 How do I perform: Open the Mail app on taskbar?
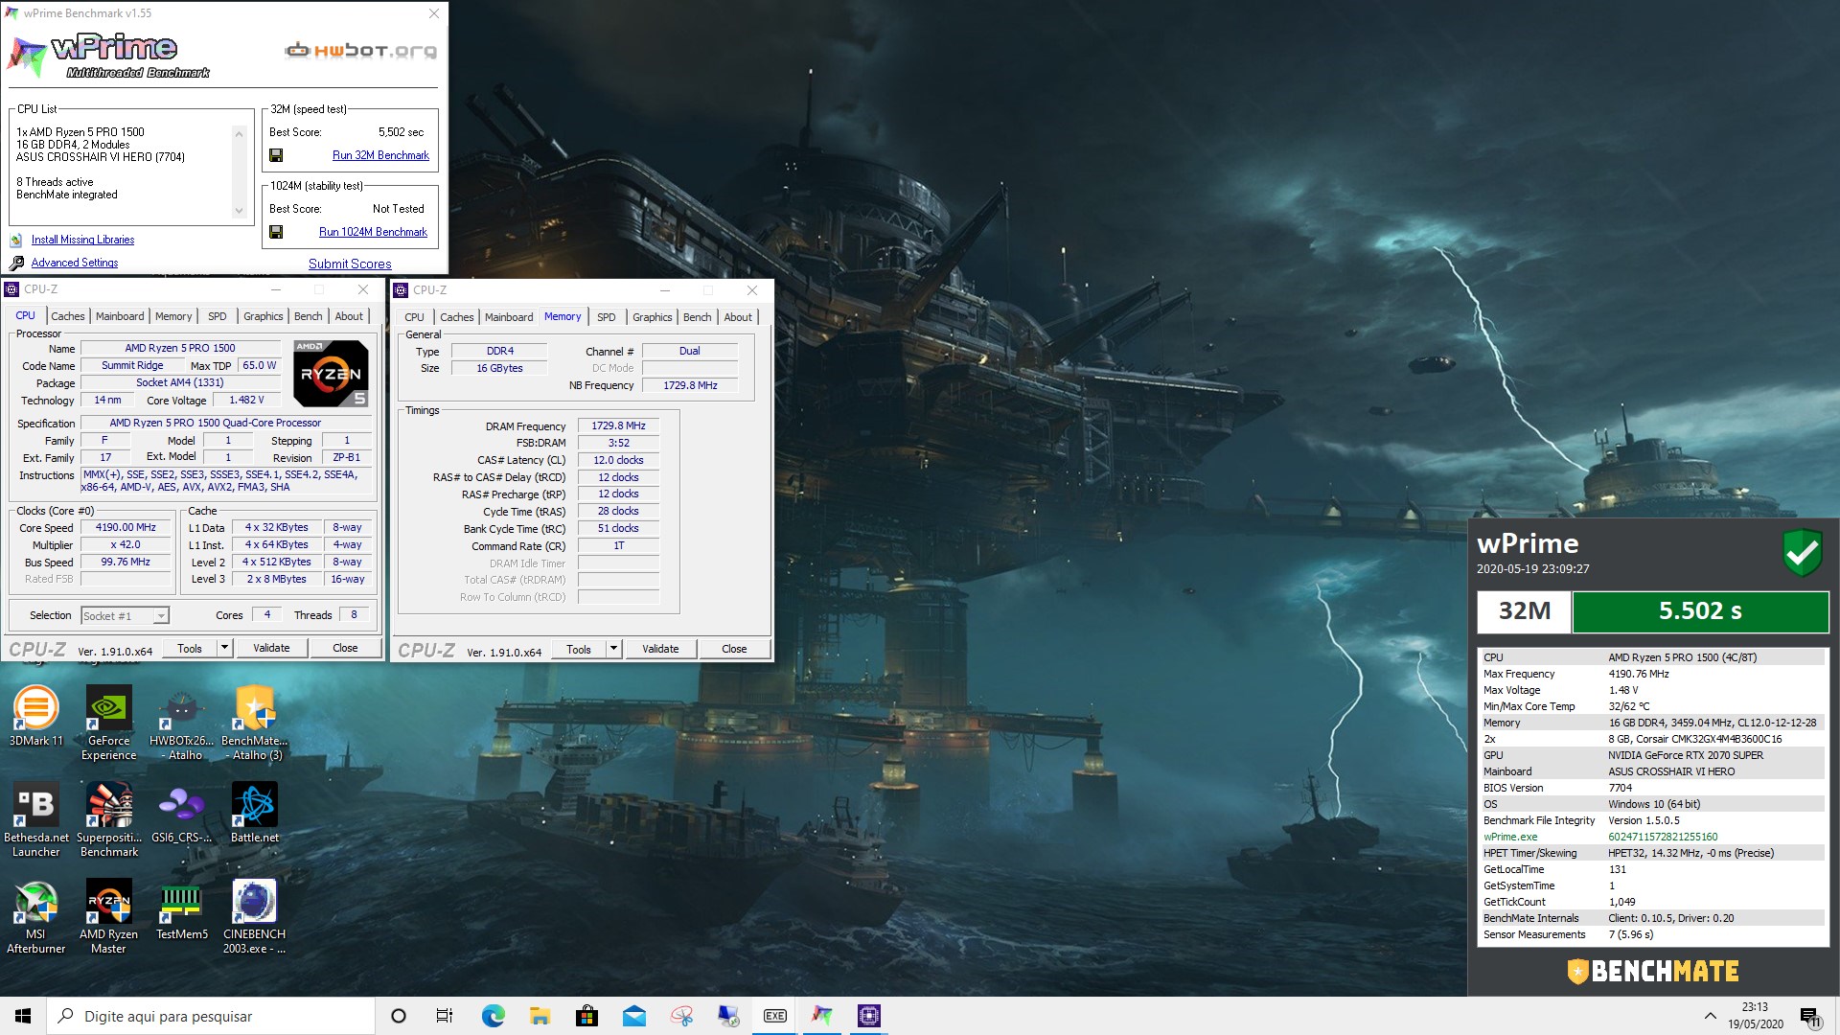click(633, 1016)
